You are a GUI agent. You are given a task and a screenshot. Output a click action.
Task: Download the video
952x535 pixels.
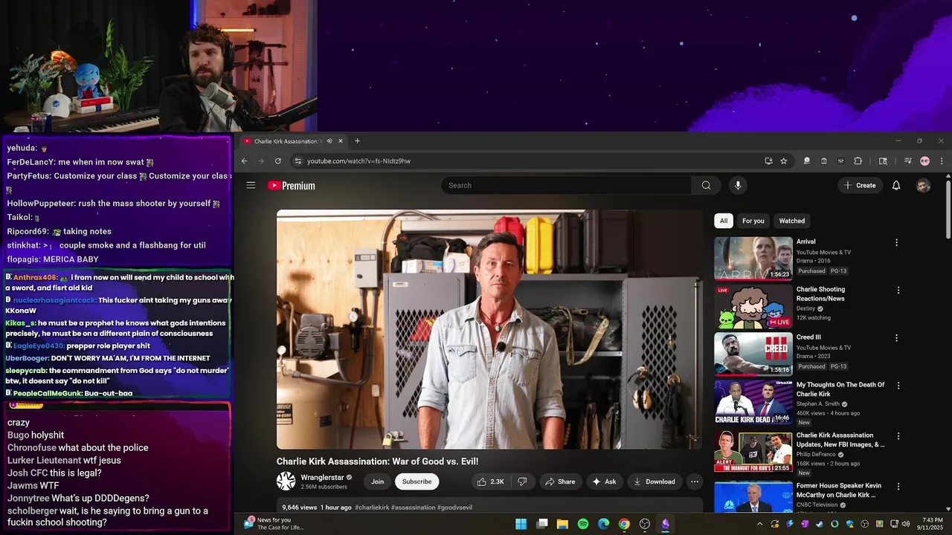tap(654, 481)
